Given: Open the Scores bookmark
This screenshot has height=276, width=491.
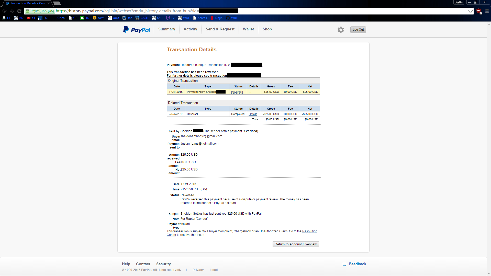Looking at the screenshot, I should pos(200,18).
